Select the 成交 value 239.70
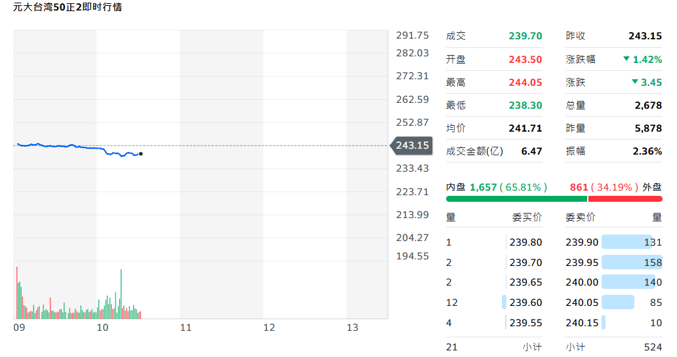 coord(525,36)
